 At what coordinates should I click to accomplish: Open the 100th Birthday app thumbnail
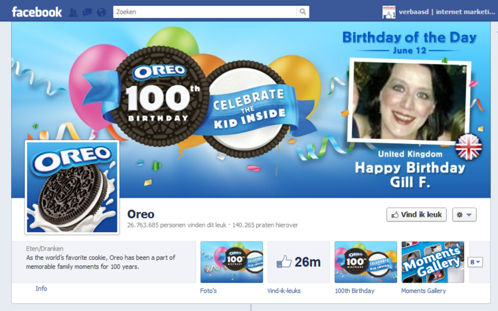tap(366, 262)
